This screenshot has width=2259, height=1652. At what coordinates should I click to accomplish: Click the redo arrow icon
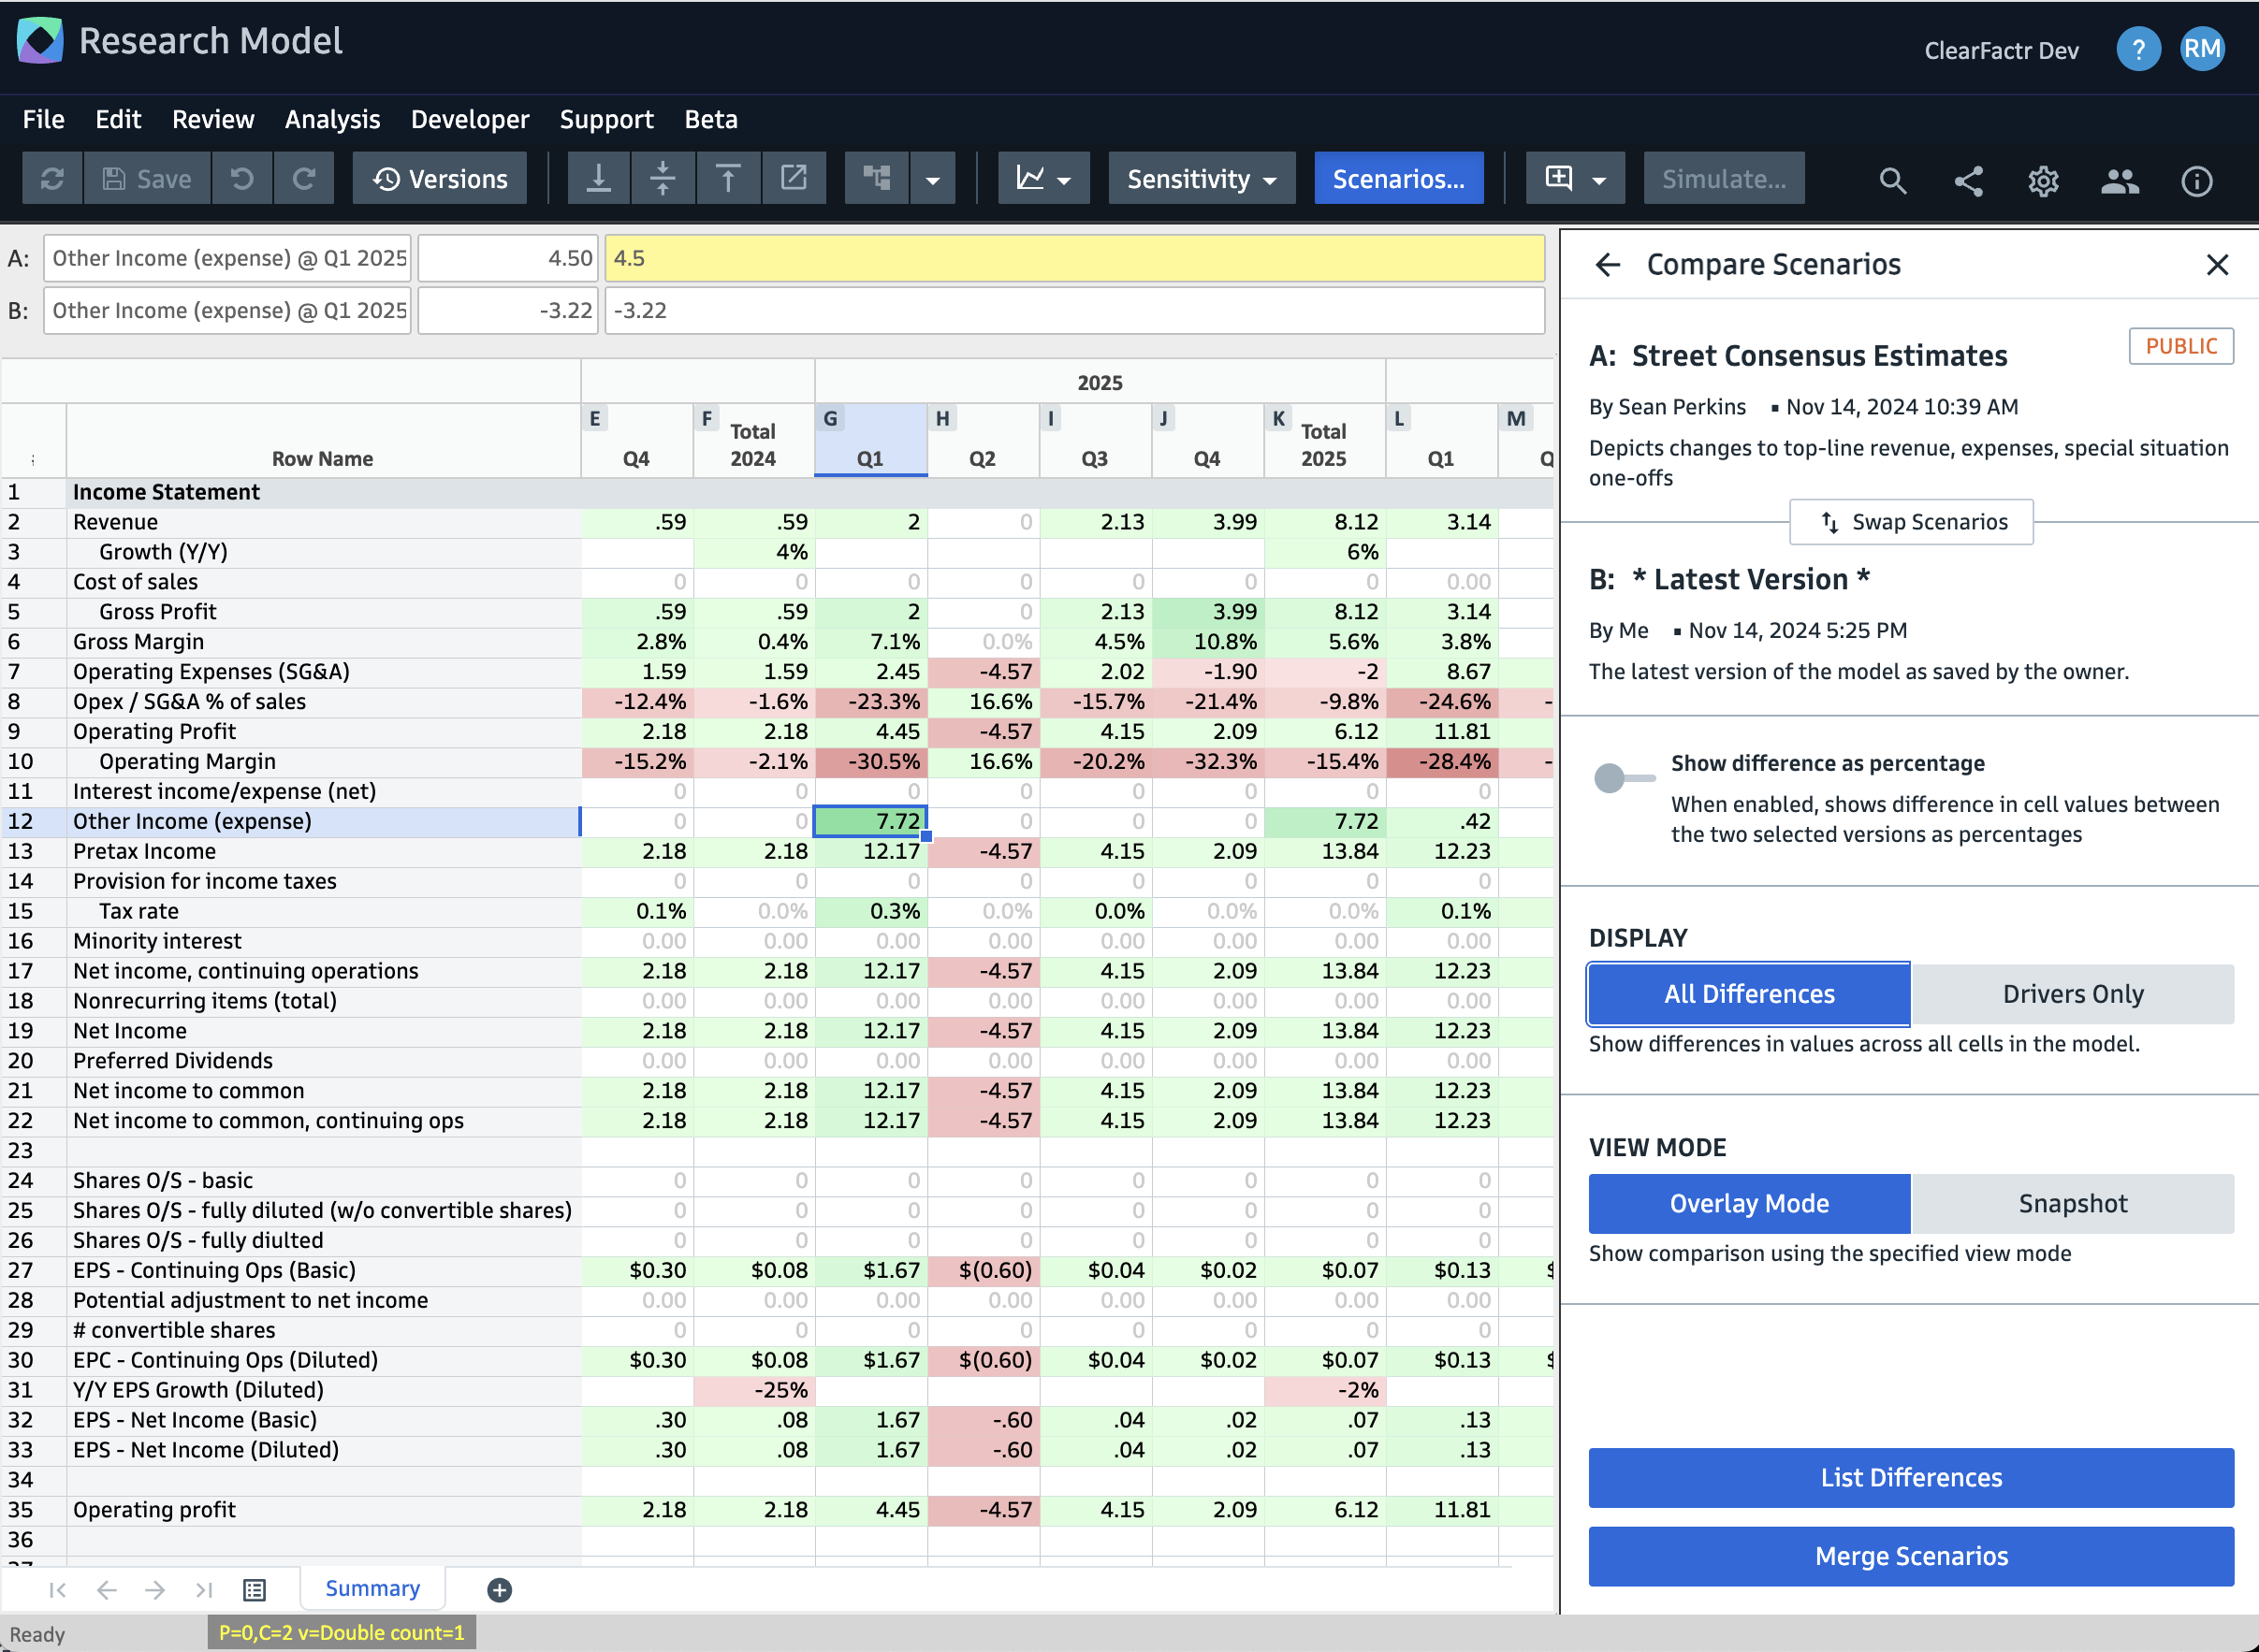point(304,179)
